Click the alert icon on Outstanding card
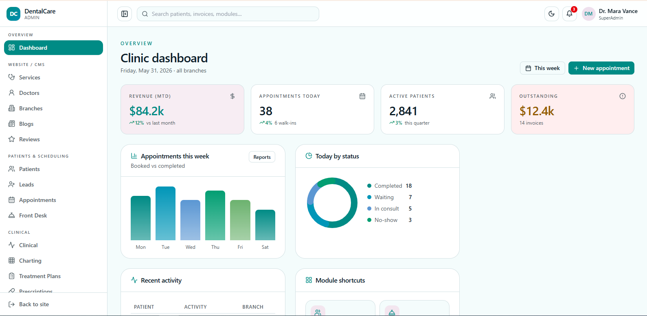Screen dimensions: 647x316 [623, 96]
